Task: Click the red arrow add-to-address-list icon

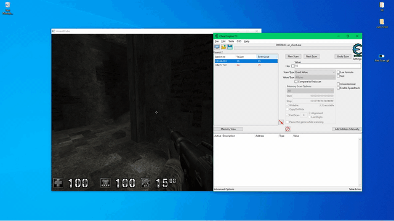Action: click(x=281, y=122)
